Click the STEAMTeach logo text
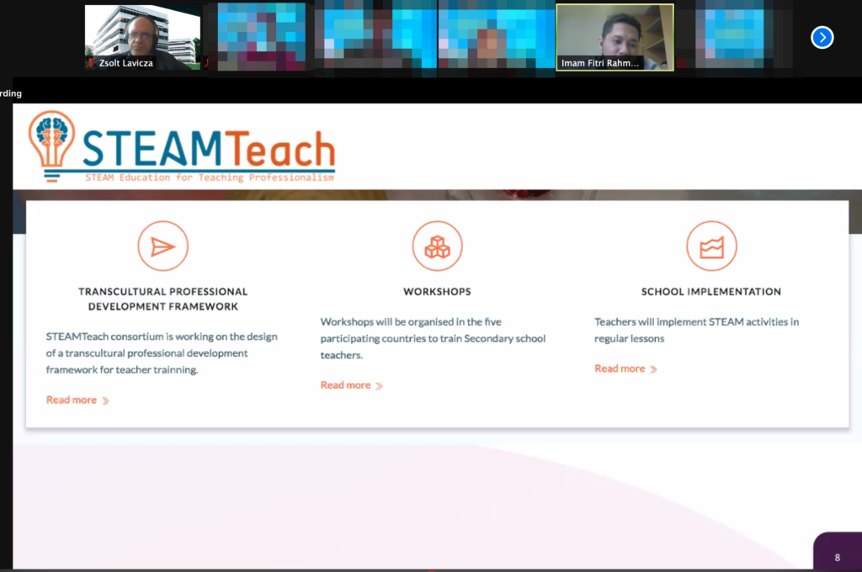Image resolution: width=862 pixels, height=572 pixels. pyautogui.click(x=209, y=150)
